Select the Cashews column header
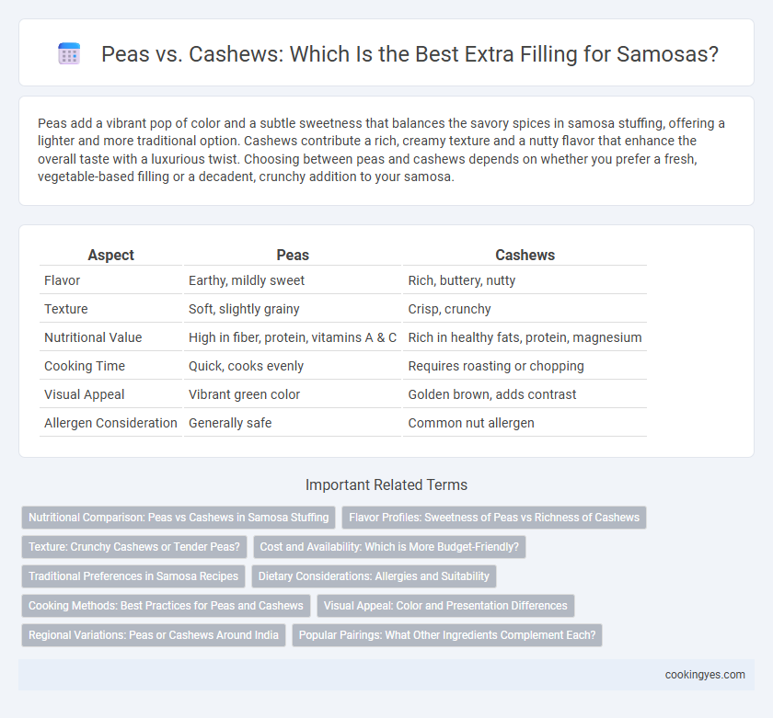The height and width of the screenshot is (718, 773). (525, 255)
